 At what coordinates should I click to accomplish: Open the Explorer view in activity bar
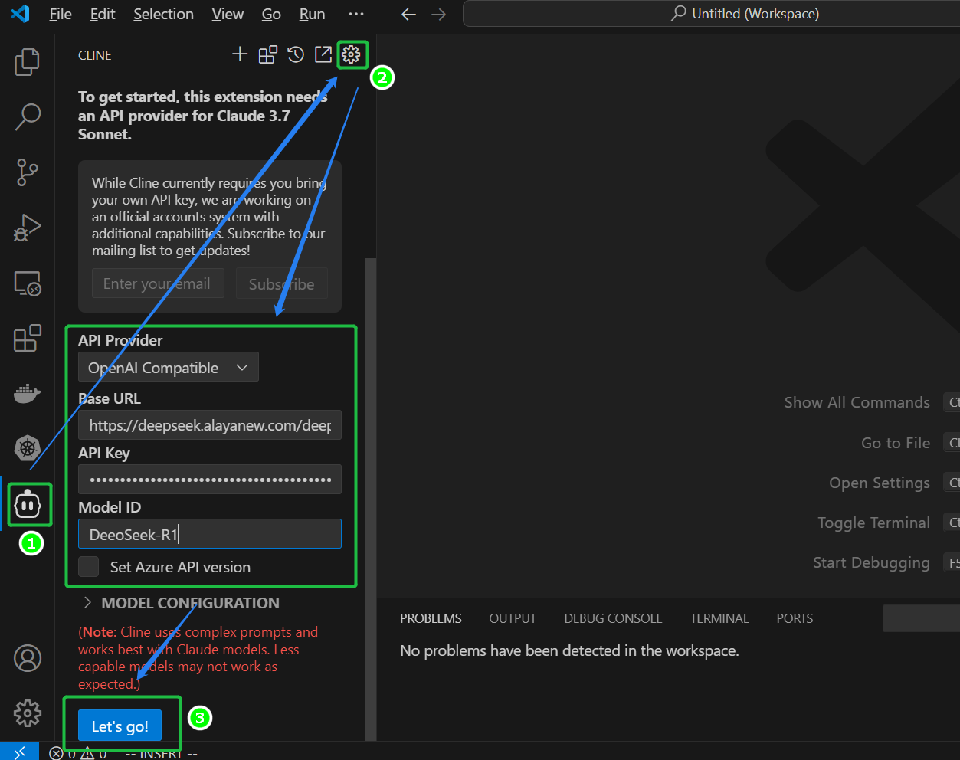click(28, 62)
